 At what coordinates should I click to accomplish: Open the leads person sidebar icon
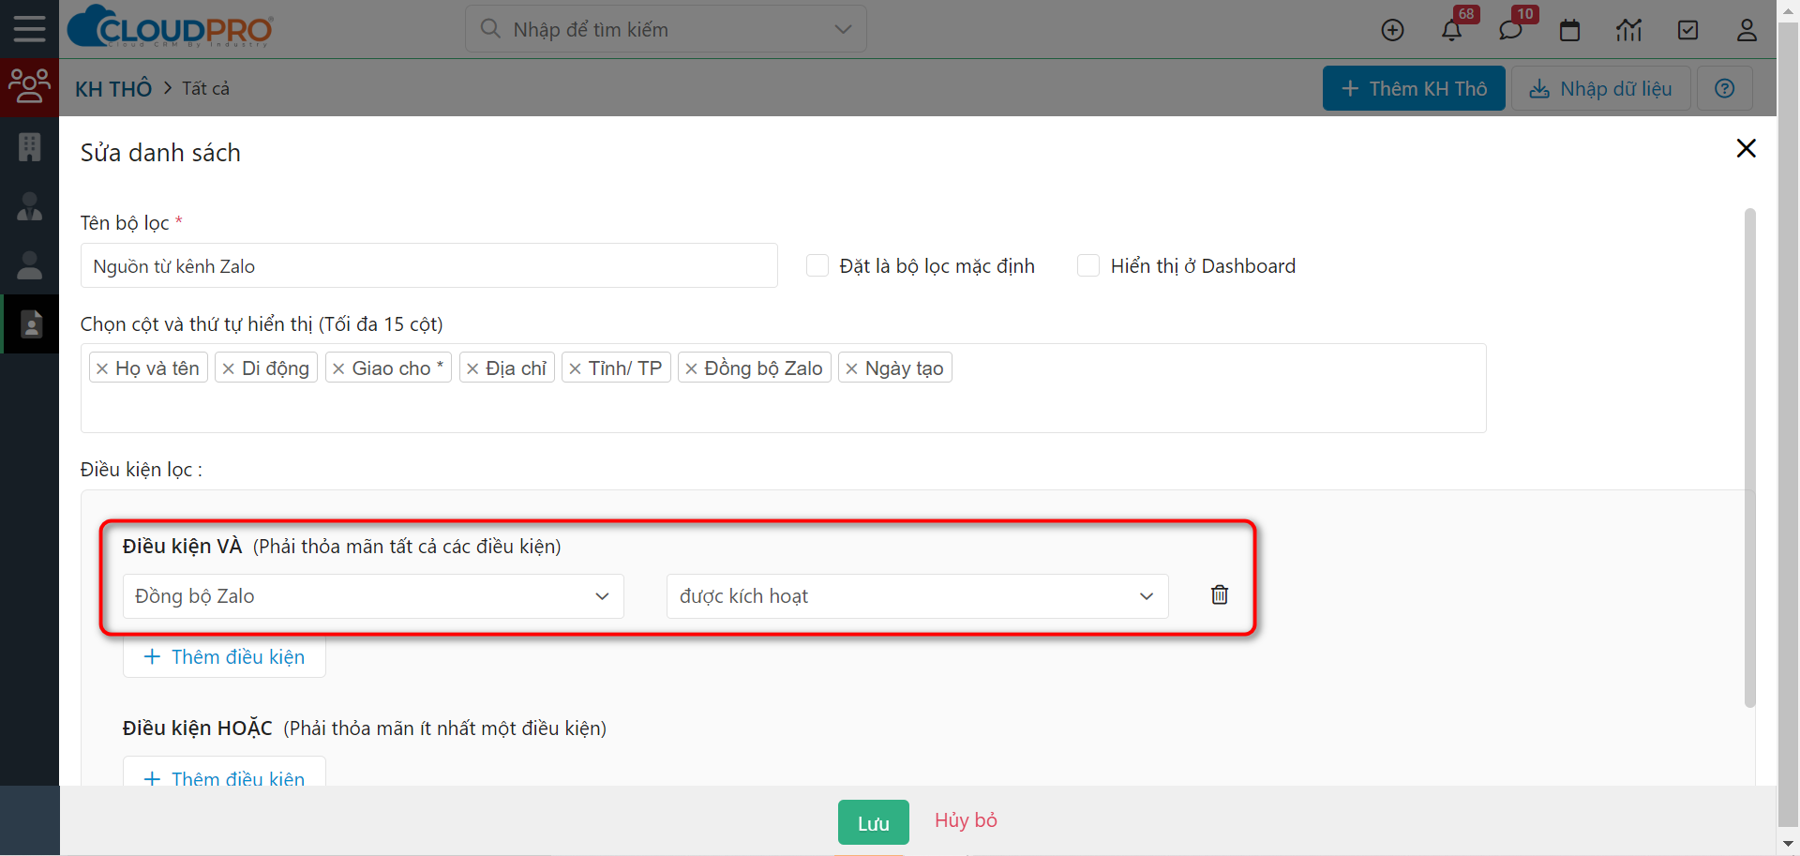pos(29,206)
